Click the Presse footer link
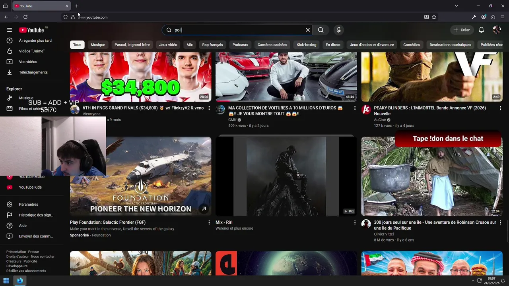The image size is (509, 286). (x=33, y=252)
